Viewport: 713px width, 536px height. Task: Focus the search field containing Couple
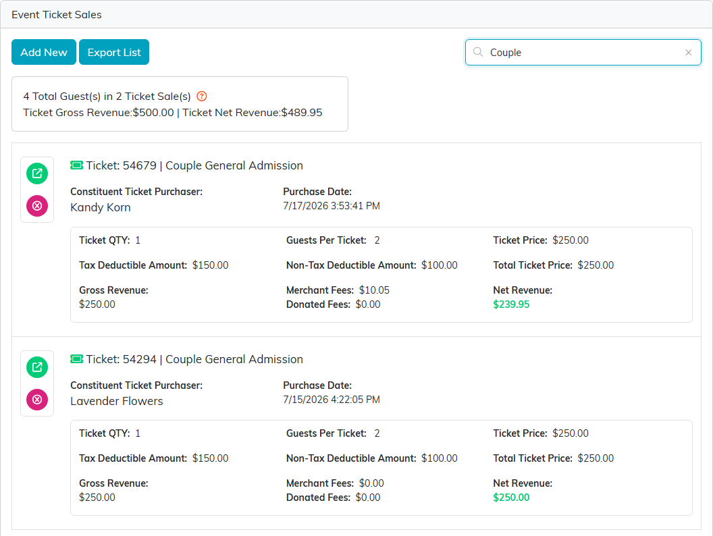[583, 52]
